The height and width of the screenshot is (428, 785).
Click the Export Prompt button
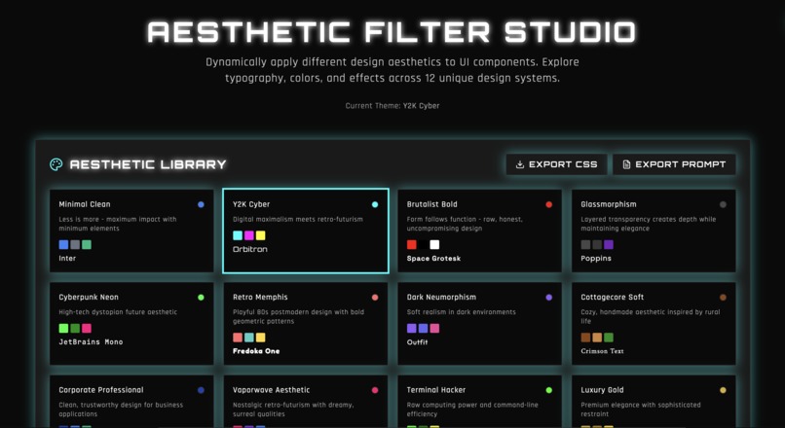click(674, 164)
